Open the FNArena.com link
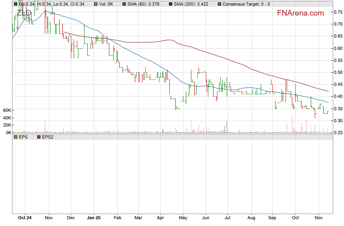This screenshot has height=226, width=344. [300, 13]
